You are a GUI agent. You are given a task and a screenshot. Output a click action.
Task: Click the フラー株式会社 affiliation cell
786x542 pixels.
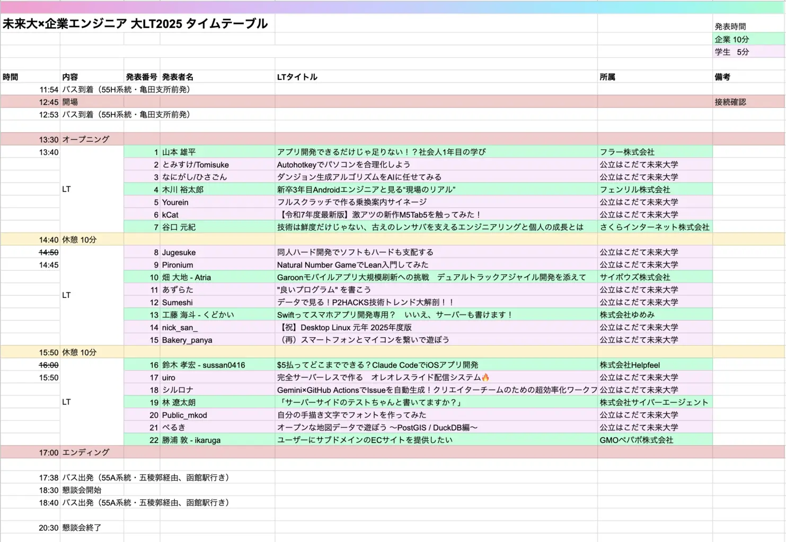click(627, 152)
